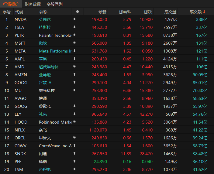Click the star icon in ORCL row
The width and height of the screenshot is (214, 174).
point(74,138)
